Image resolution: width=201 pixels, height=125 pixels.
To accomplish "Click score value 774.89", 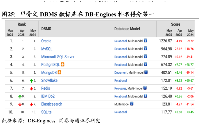I will tap(166, 57).
